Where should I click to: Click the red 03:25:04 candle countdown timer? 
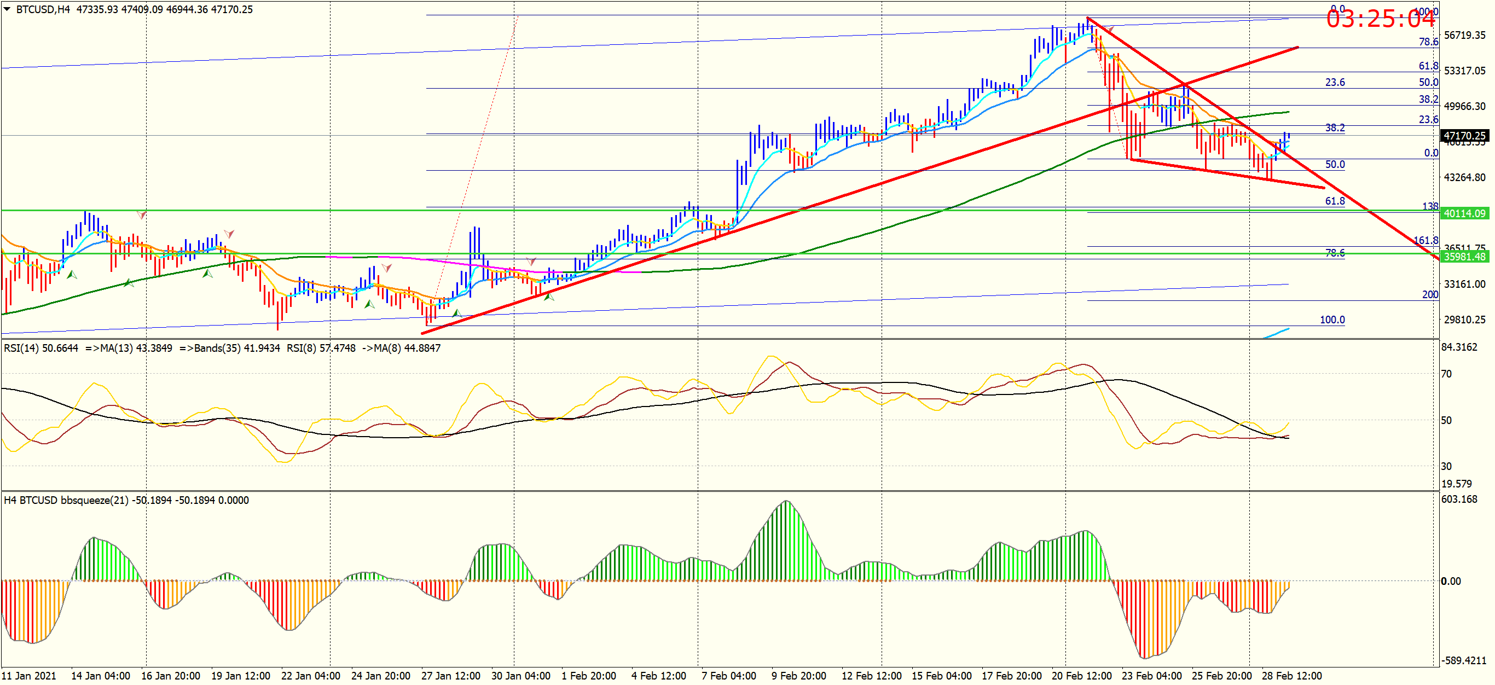tap(1380, 20)
